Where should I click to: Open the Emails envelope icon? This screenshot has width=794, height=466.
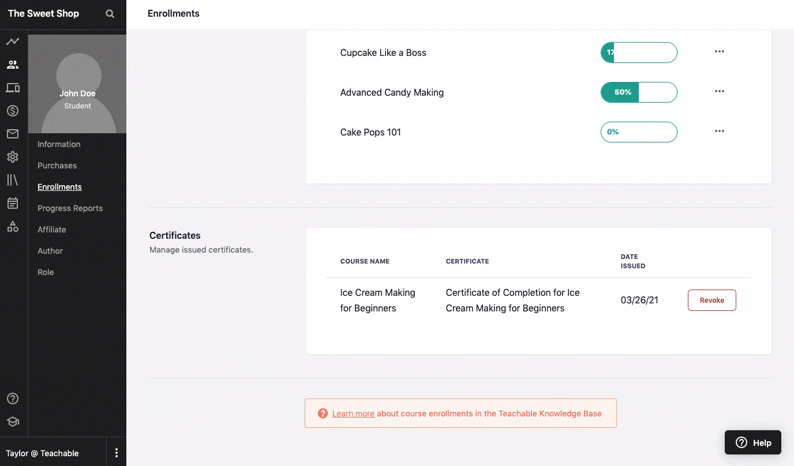coord(13,134)
